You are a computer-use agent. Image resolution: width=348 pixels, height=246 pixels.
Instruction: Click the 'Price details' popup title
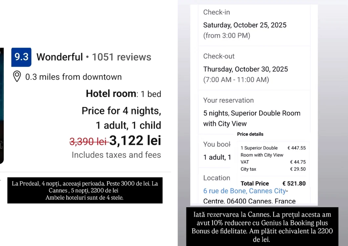coord(250,134)
